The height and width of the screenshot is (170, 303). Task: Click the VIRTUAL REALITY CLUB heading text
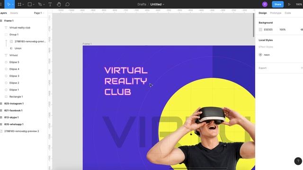[x=126, y=81]
